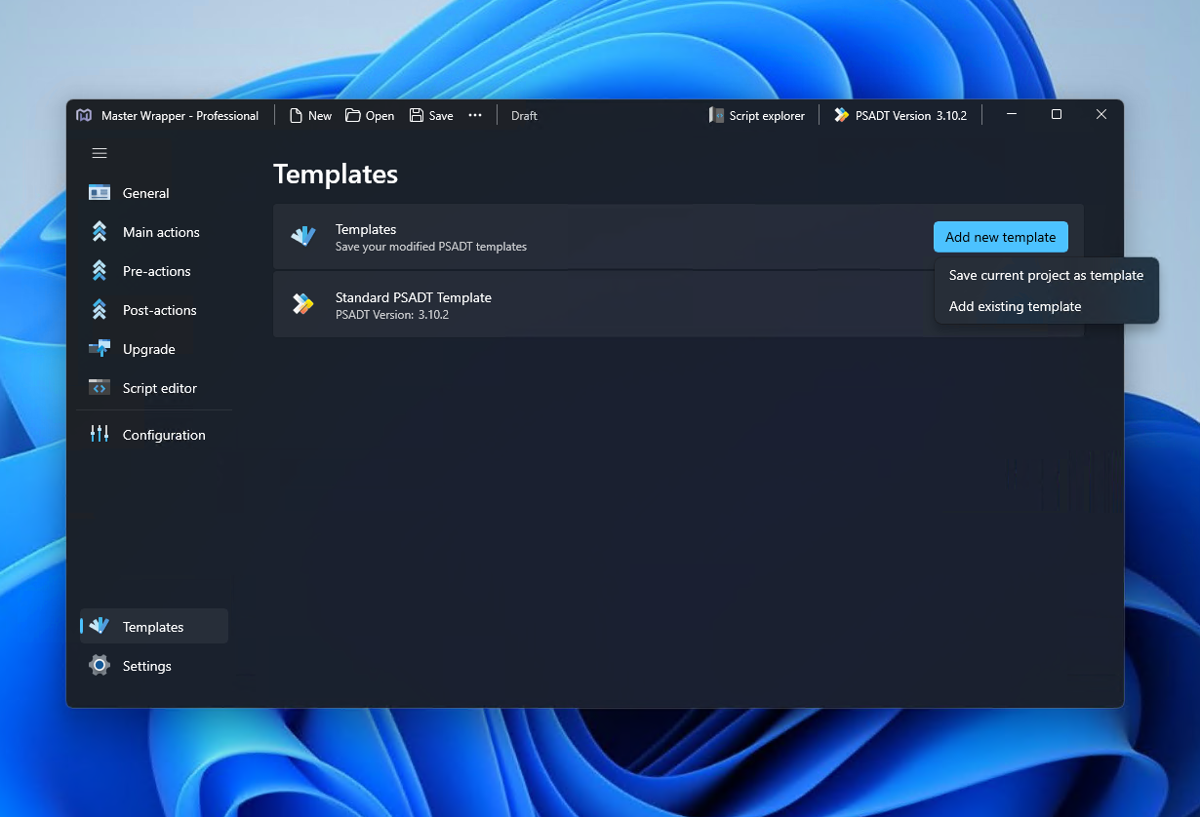1200x817 pixels.
Task: Launch the Script editor icon
Action: (x=100, y=388)
